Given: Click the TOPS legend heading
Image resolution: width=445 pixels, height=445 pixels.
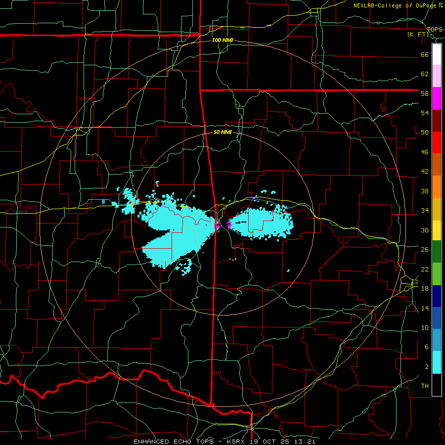Looking at the screenshot, I should (435, 29).
